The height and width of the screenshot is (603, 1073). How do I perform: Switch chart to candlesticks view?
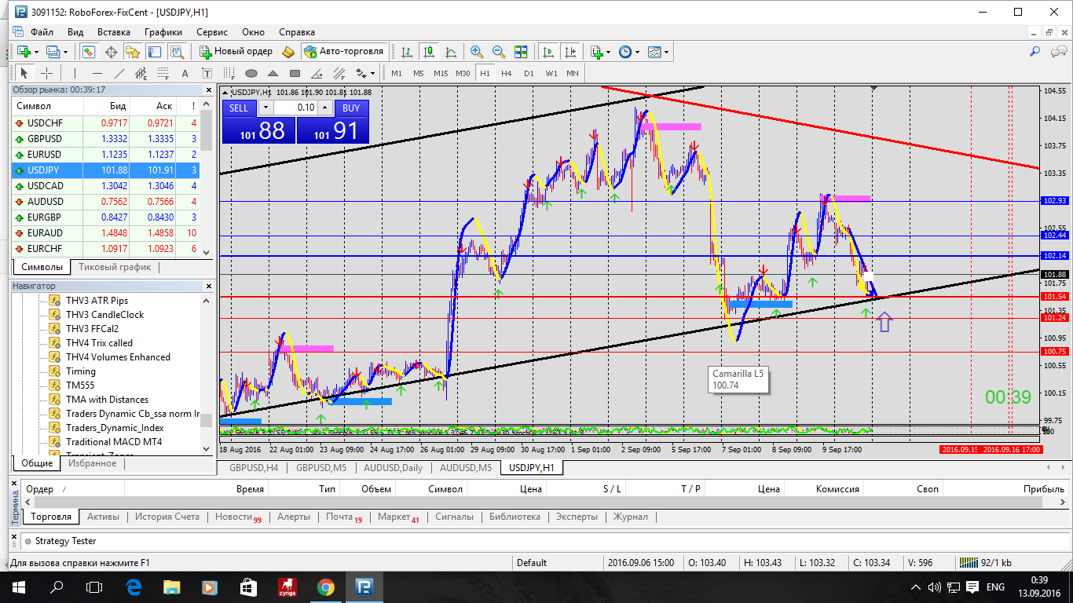[x=429, y=52]
